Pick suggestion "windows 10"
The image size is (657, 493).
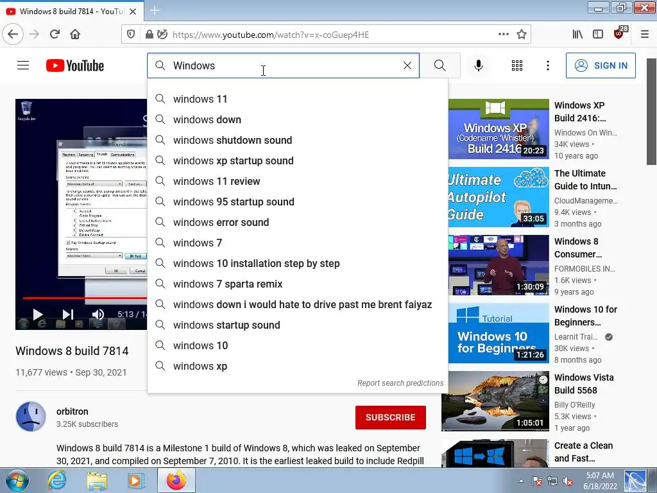point(298,346)
